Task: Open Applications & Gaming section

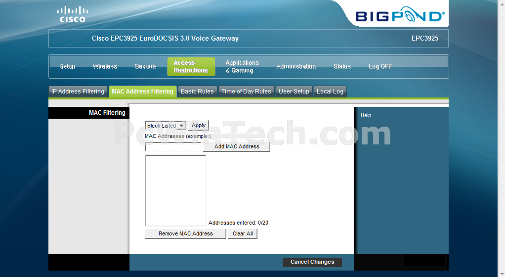Action: [x=242, y=67]
